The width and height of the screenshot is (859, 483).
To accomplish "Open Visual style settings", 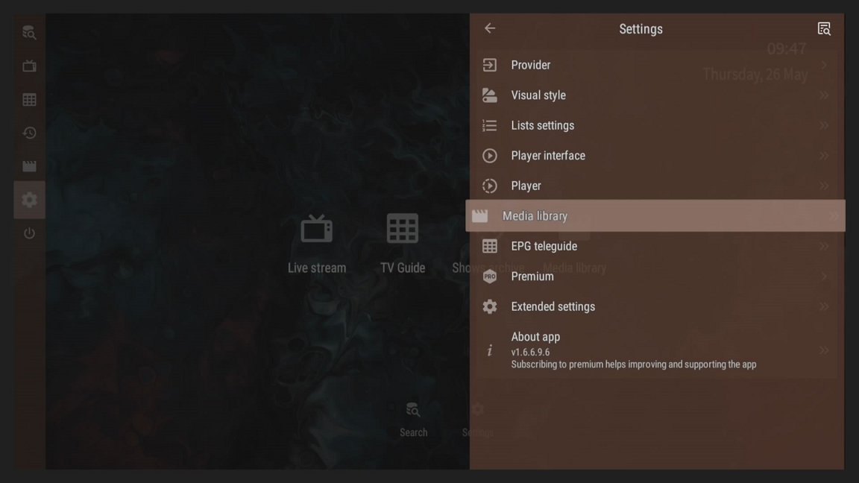I will tap(538, 95).
